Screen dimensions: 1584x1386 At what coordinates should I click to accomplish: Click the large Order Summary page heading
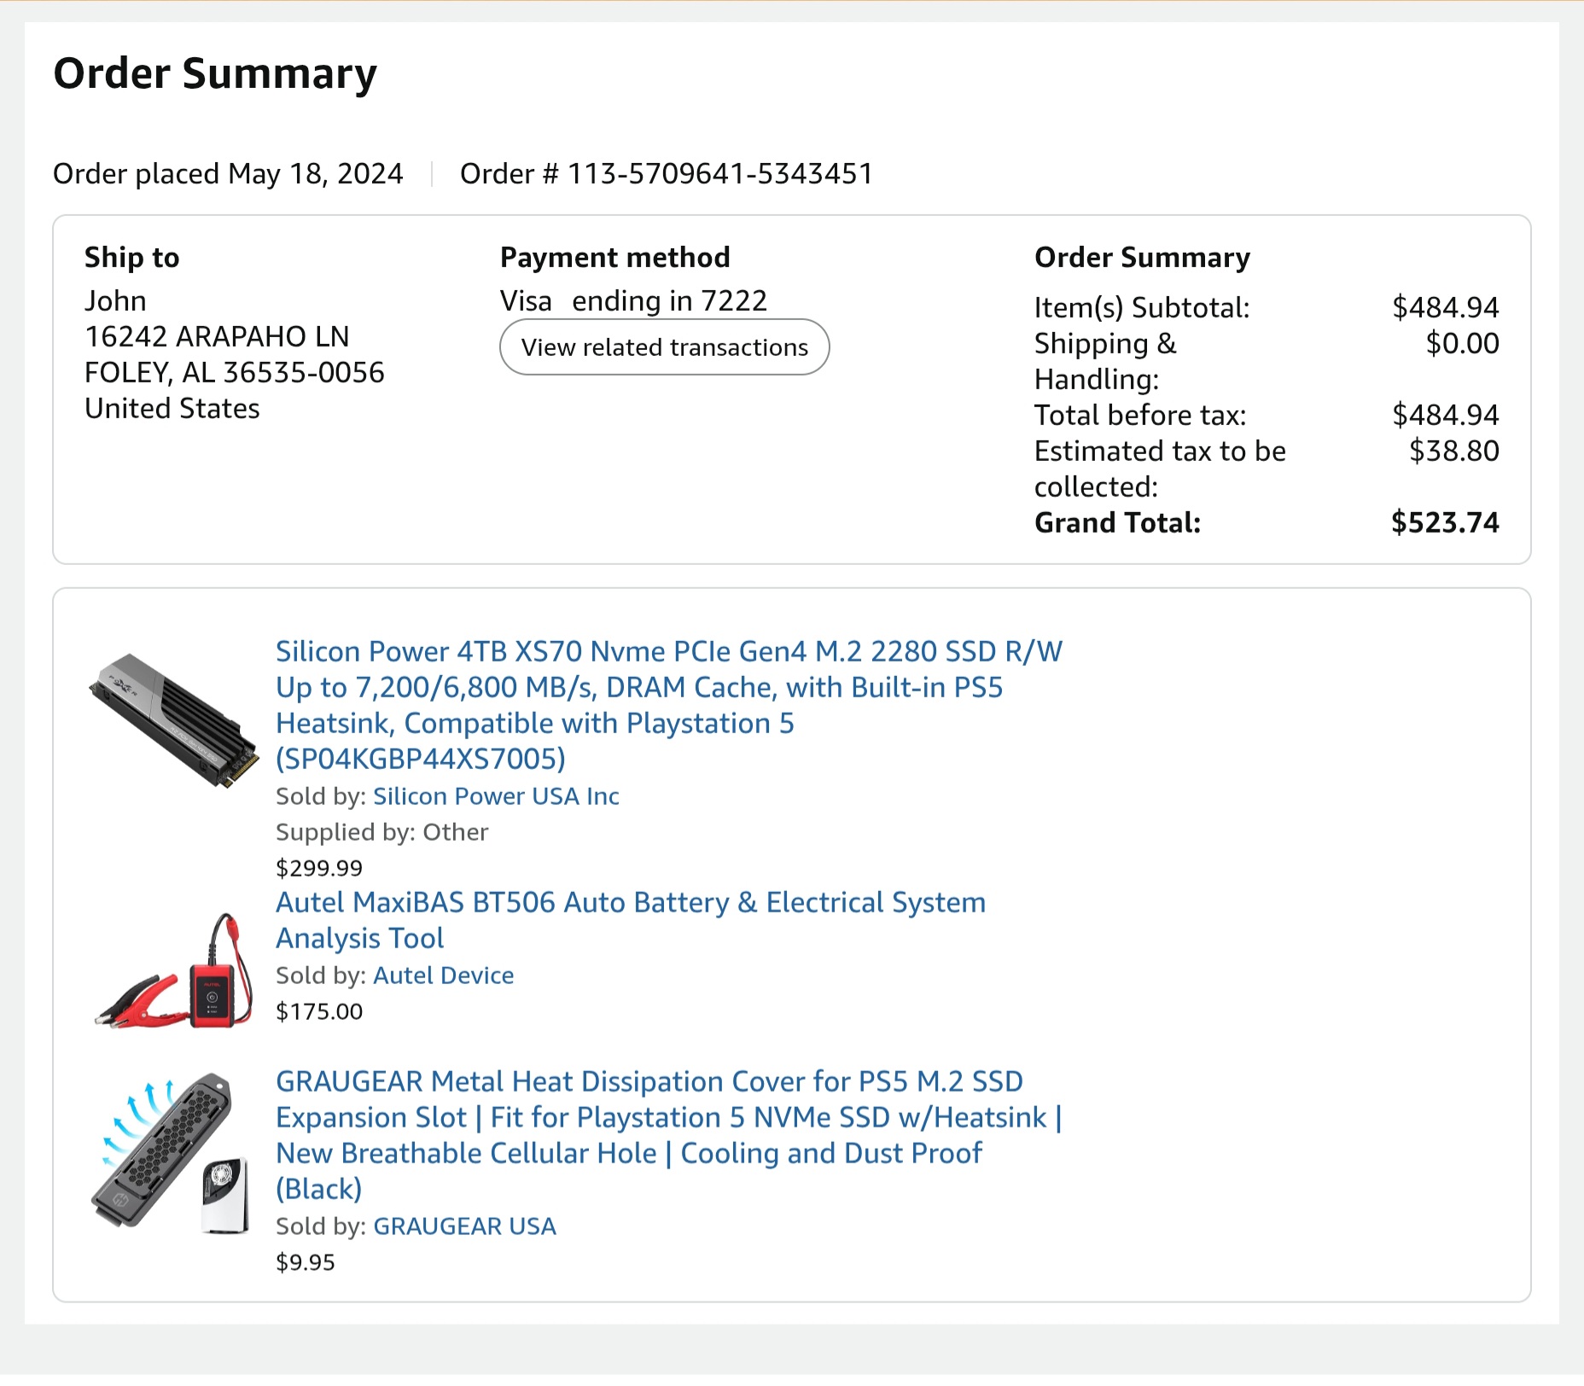coord(215,73)
